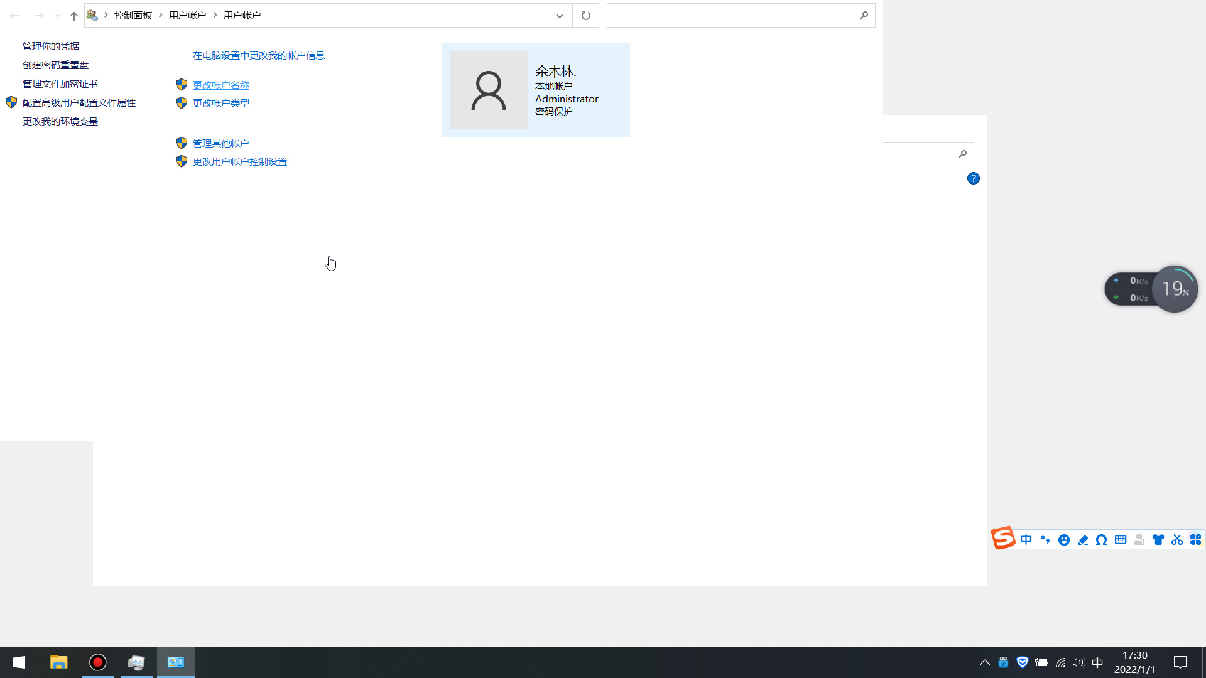The height and width of the screenshot is (678, 1206).
Task: Toggle taskbar IME language indicator
Action: tap(1097, 662)
